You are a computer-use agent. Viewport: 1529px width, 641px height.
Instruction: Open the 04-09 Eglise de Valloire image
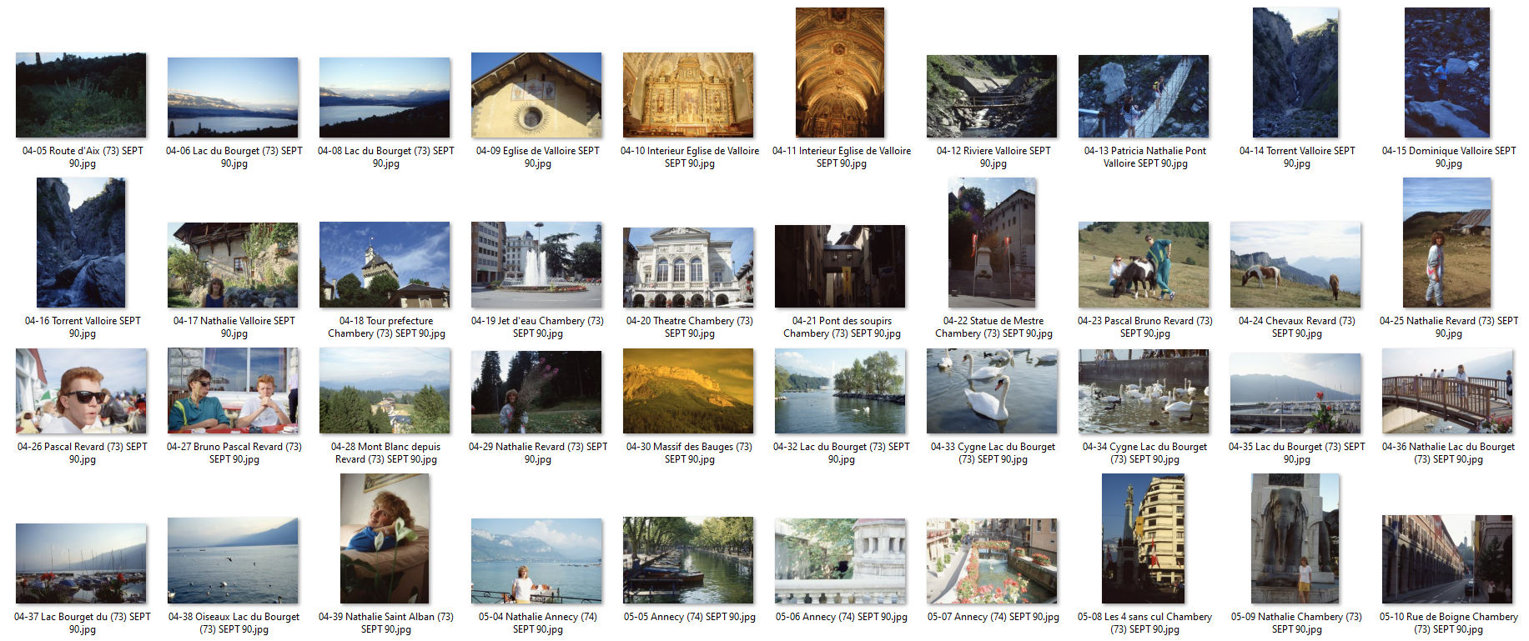point(536,95)
